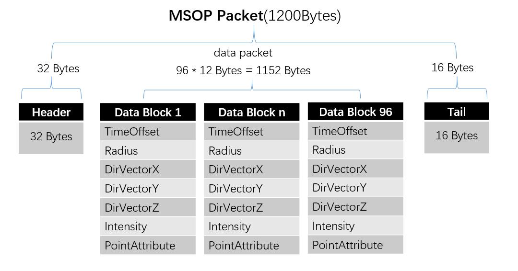Click Radius row in Data Block n
518x271 pixels.
(x=252, y=151)
